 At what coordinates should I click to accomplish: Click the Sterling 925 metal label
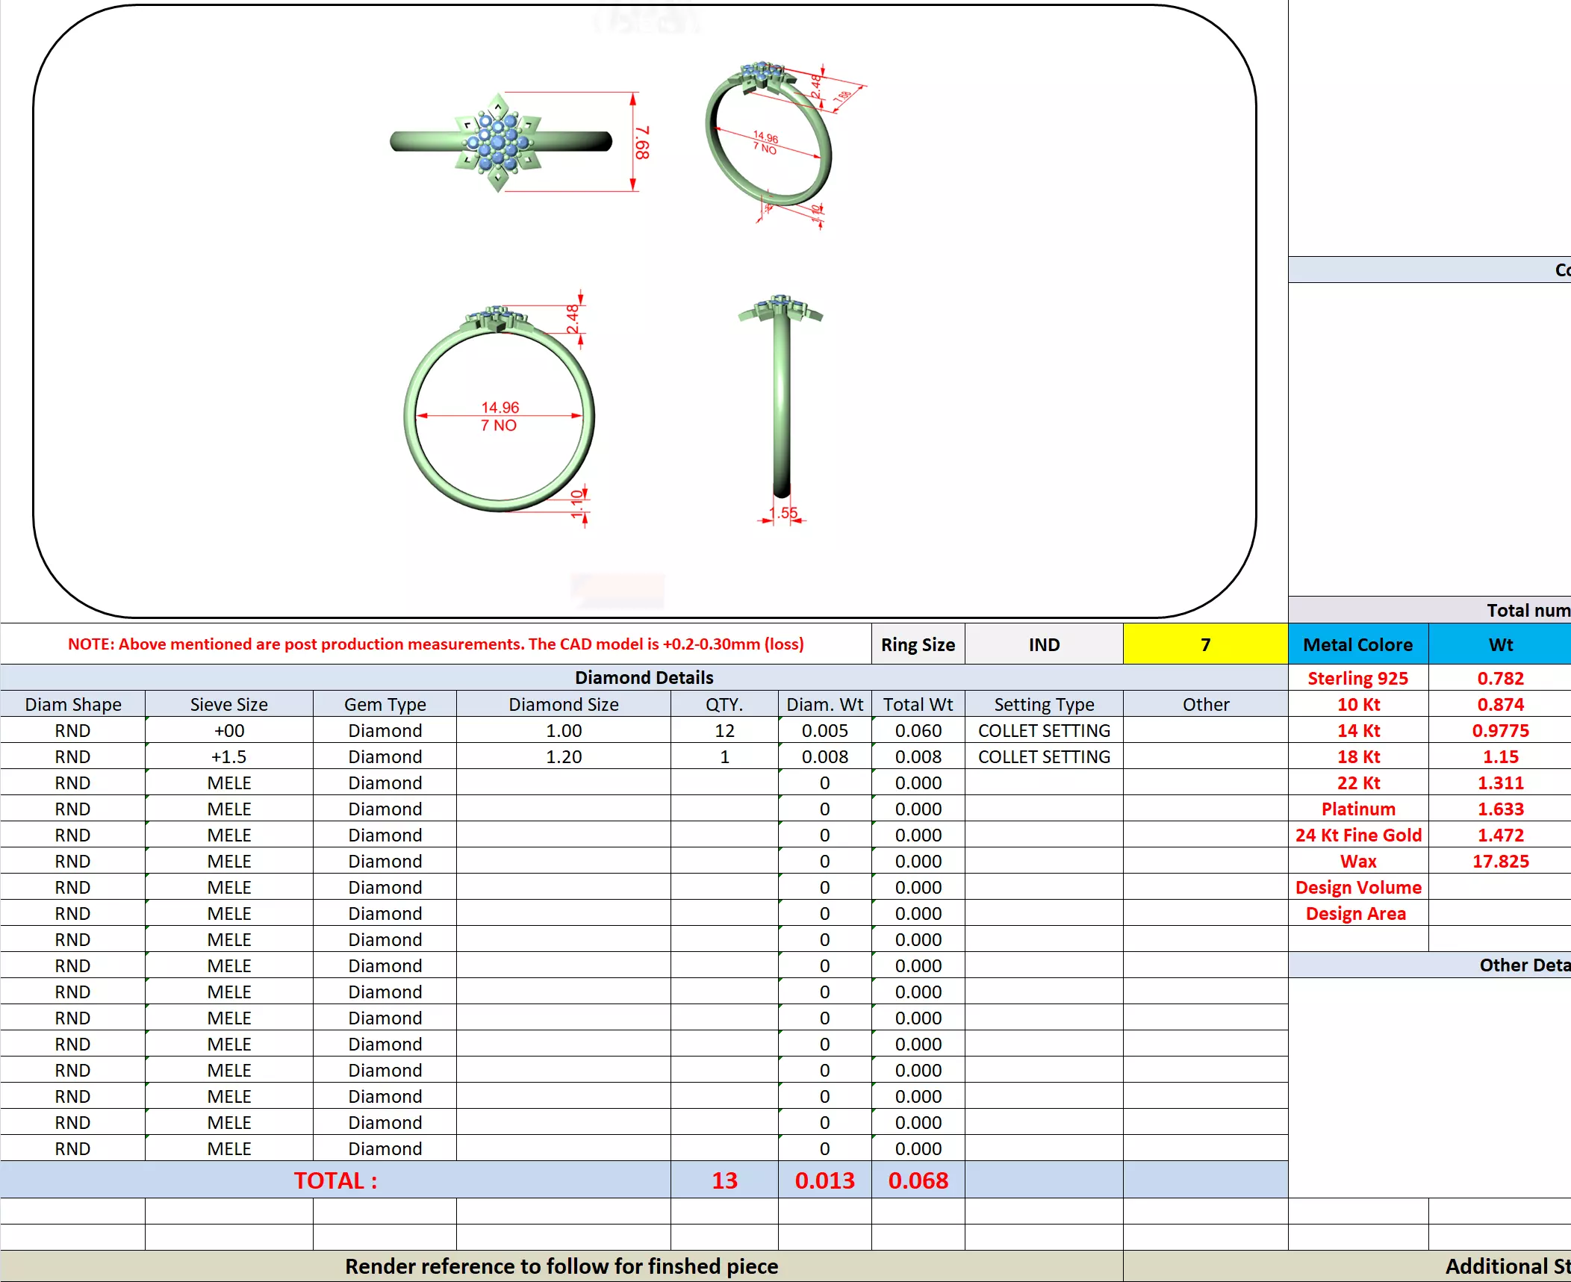coord(1357,678)
